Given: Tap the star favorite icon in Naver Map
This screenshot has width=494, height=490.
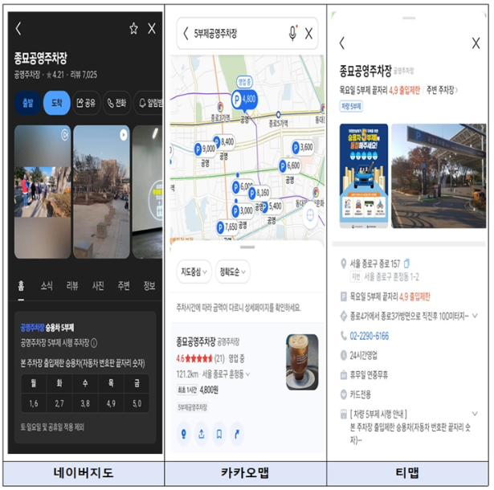Looking at the screenshot, I should point(133,29).
